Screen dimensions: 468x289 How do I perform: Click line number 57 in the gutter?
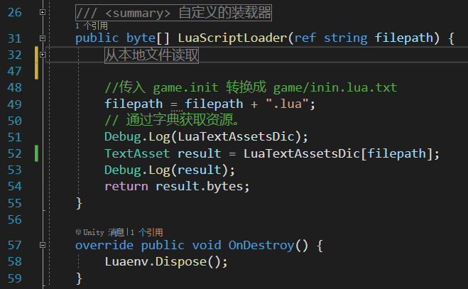click(15, 246)
